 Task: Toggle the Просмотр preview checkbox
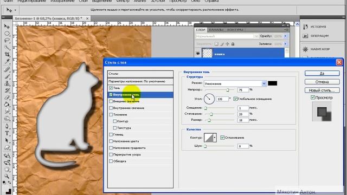(x=313, y=97)
